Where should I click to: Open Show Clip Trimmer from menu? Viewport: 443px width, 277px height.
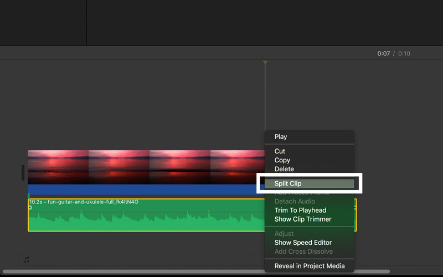[x=302, y=219]
